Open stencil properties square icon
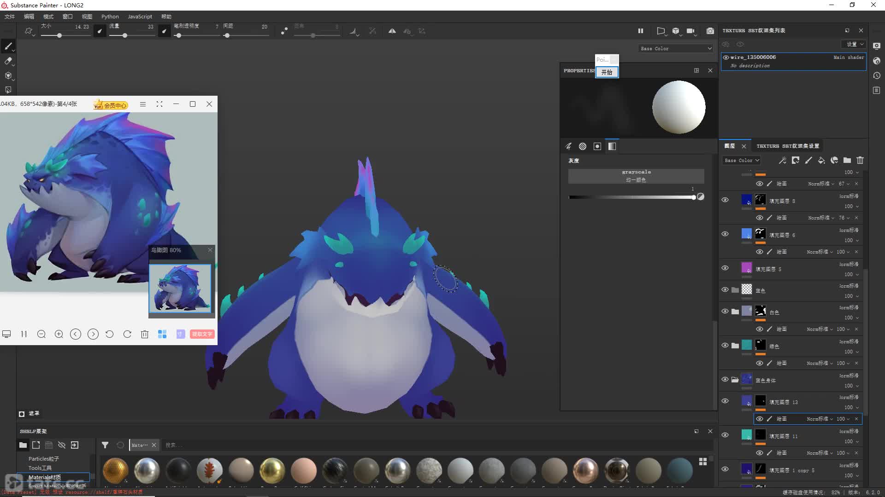Viewport: 885px width, 497px height. (597, 146)
